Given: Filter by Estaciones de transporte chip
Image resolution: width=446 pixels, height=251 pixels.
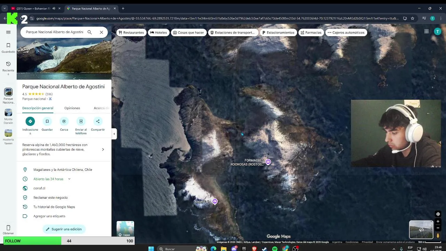Looking at the screenshot, I should tap(233, 32).
